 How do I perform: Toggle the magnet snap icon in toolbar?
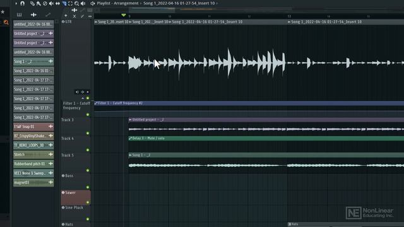[23, 3]
